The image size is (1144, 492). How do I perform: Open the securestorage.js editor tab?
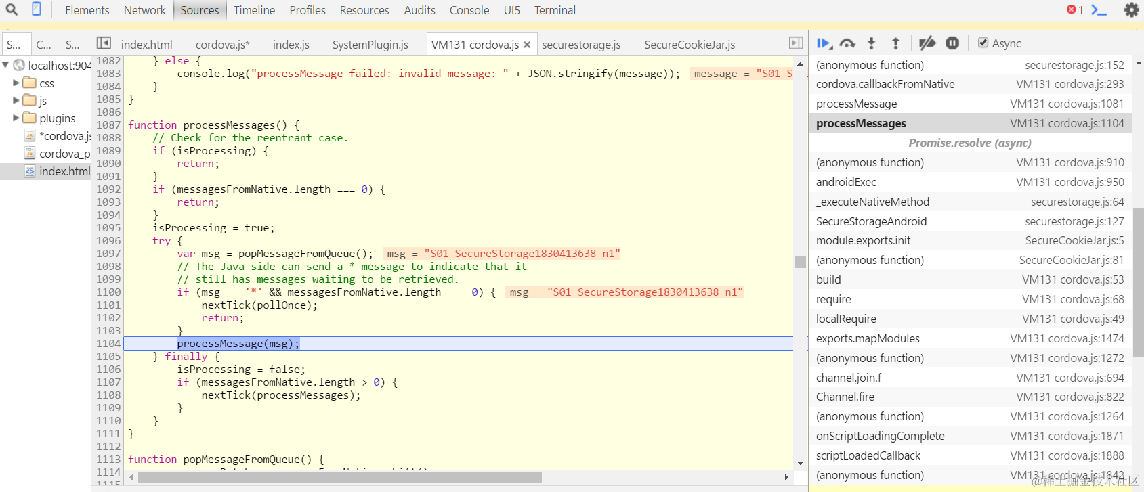point(582,45)
